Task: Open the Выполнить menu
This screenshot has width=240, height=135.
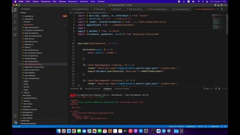Action: (73, 1)
